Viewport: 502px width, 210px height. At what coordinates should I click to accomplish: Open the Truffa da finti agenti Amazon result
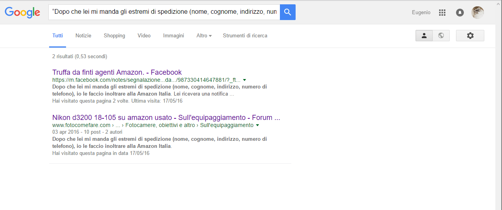click(x=117, y=72)
